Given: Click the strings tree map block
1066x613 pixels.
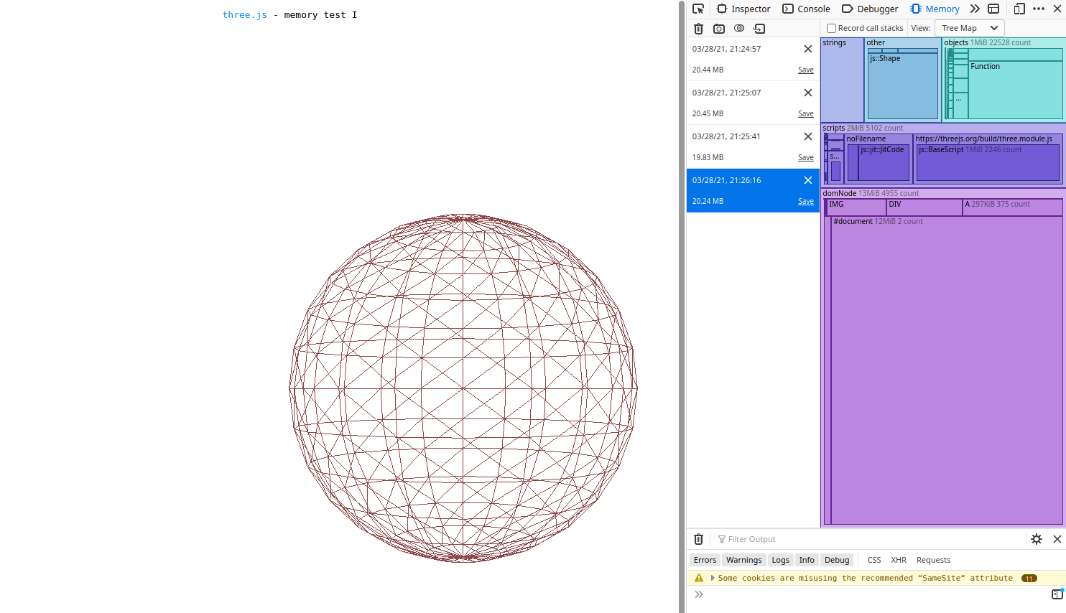Looking at the screenshot, I should pyautogui.click(x=842, y=80).
